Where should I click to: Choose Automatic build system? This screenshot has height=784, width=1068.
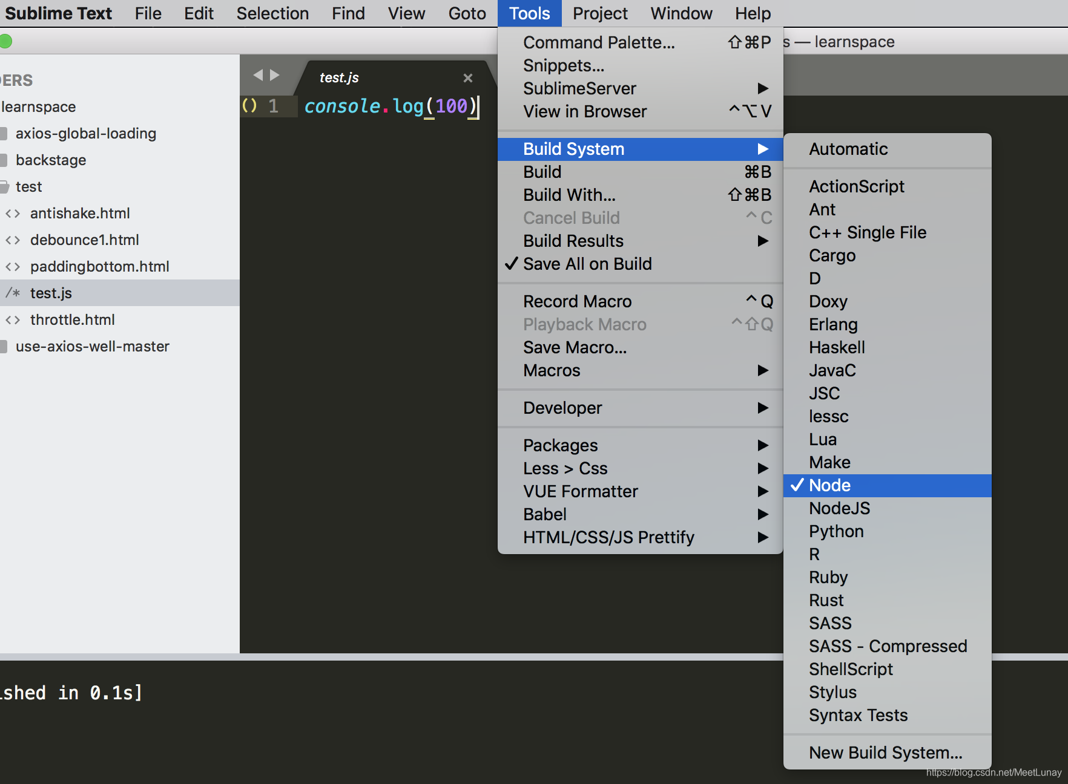coord(888,149)
